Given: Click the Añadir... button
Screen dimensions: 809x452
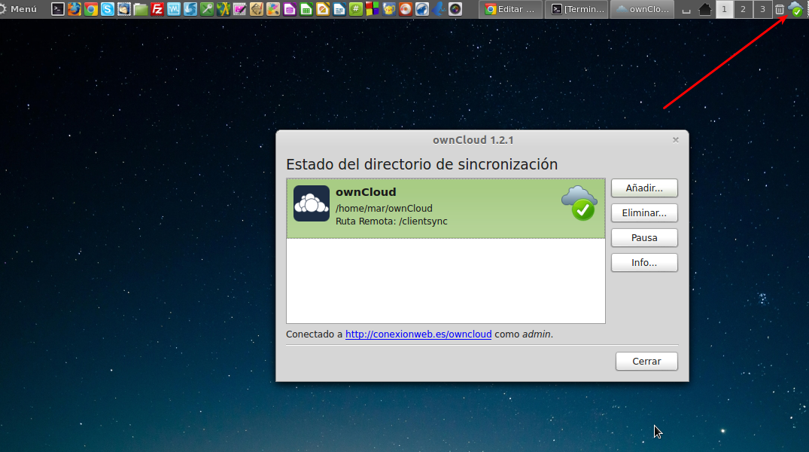Looking at the screenshot, I should [644, 188].
